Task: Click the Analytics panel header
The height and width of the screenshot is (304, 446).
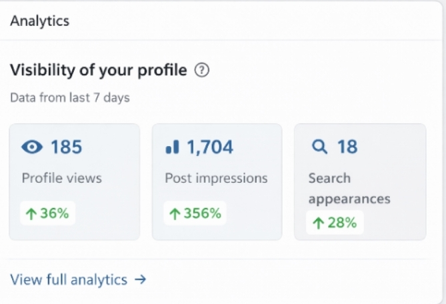Action: pyautogui.click(x=39, y=21)
